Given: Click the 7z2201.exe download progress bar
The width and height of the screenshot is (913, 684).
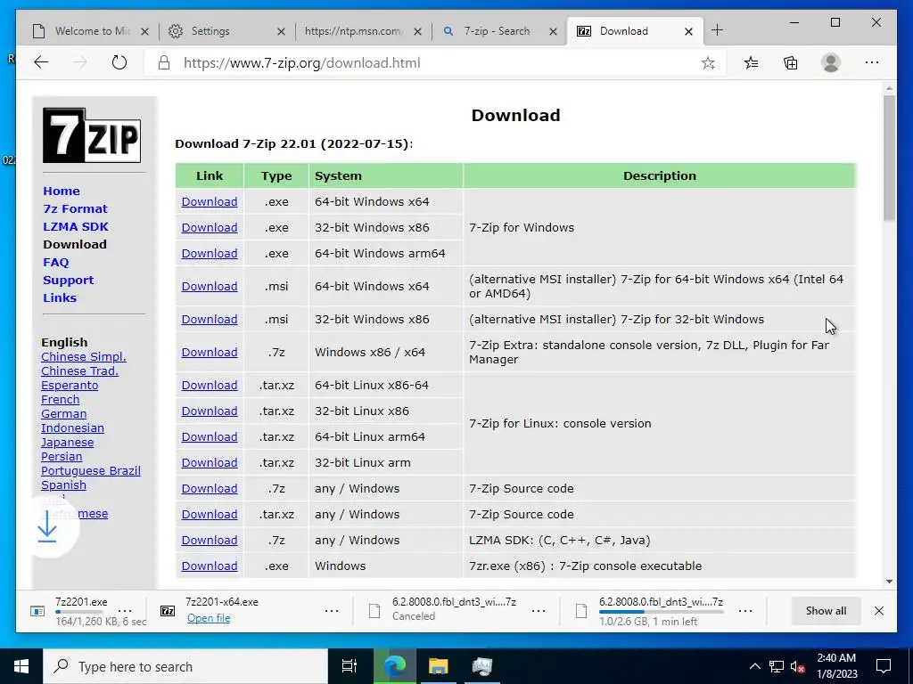Looking at the screenshot, I should [x=79, y=612].
